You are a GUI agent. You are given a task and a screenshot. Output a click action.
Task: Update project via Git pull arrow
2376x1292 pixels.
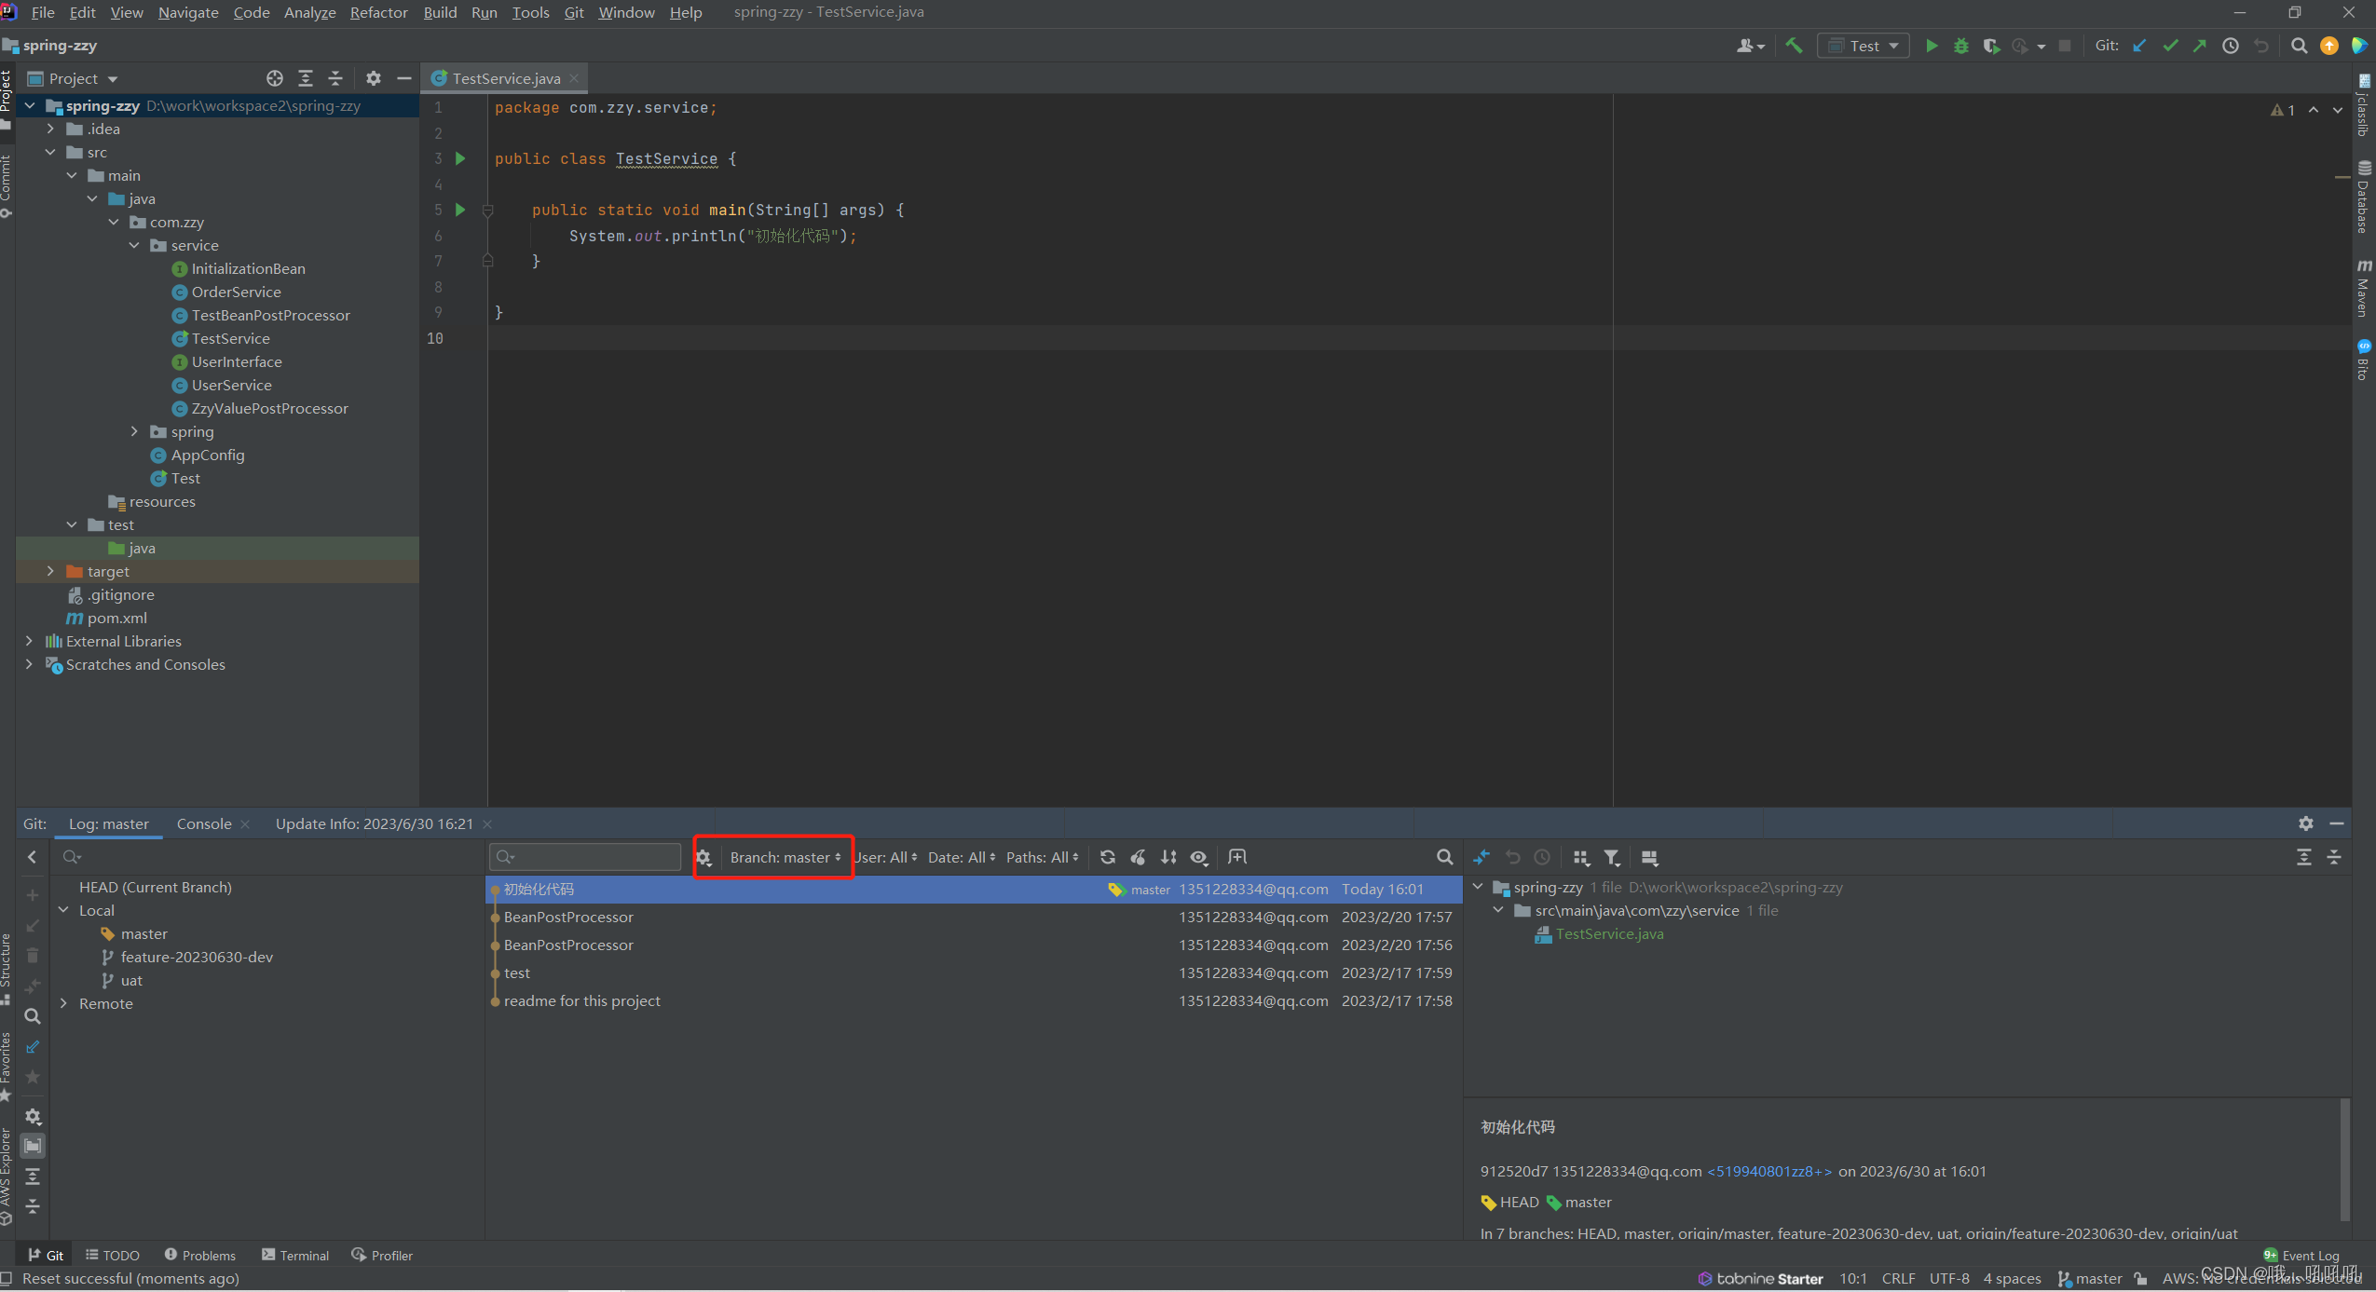[x=2140, y=46]
